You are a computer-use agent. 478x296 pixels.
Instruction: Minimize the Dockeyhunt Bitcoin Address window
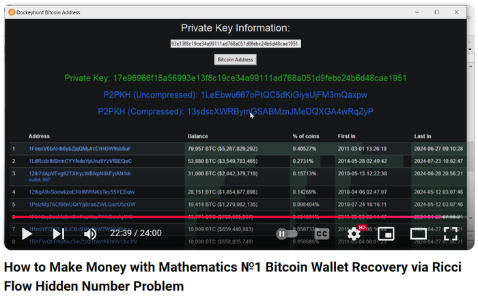(417, 12)
